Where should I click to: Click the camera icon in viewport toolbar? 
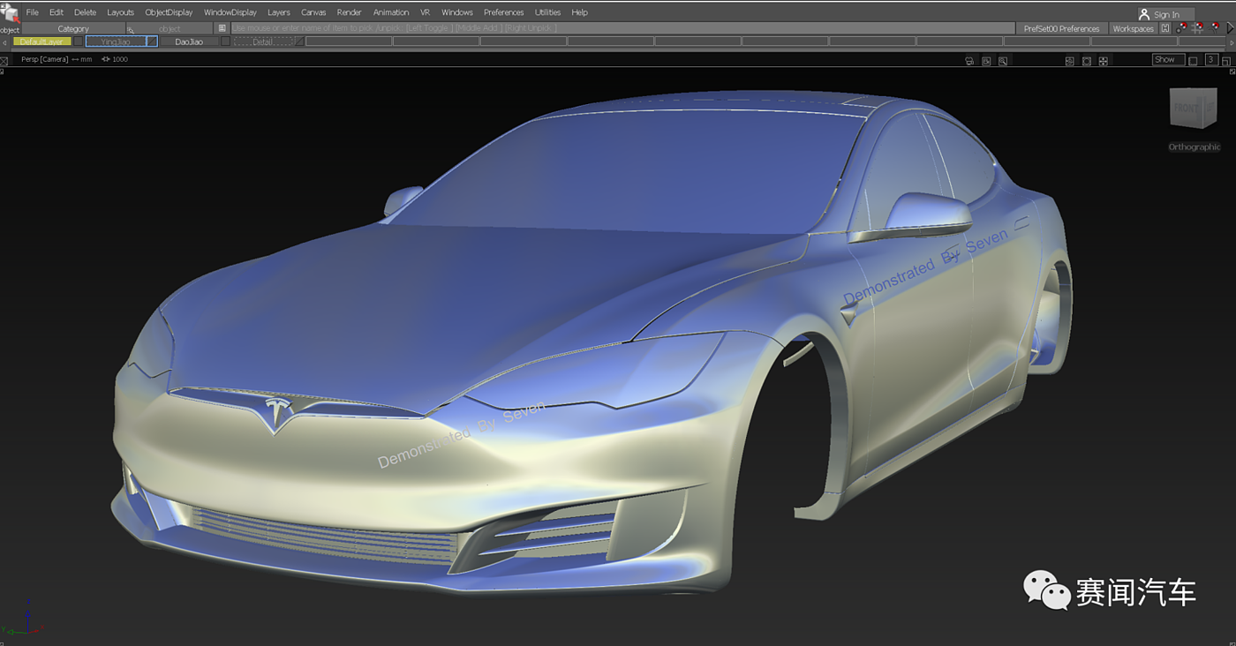pyautogui.click(x=970, y=61)
